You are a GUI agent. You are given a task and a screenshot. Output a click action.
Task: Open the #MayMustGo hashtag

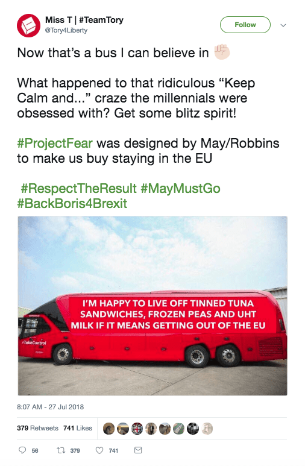pyautogui.click(x=180, y=189)
